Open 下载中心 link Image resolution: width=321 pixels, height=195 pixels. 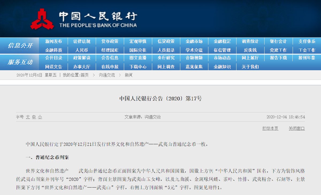(x=138, y=67)
